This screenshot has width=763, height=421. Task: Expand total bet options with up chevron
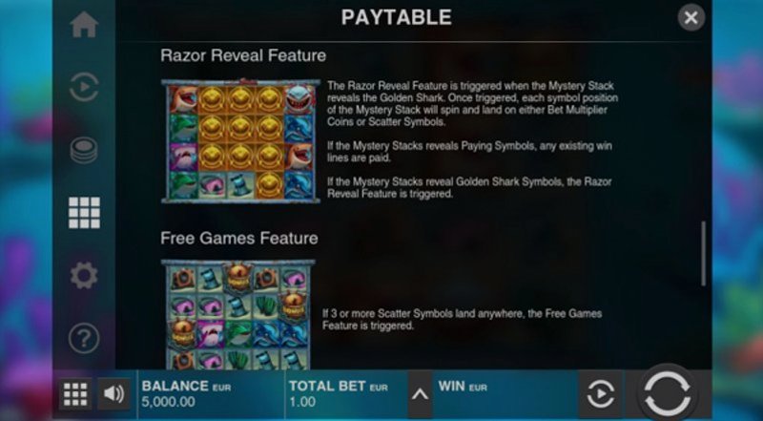(420, 393)
